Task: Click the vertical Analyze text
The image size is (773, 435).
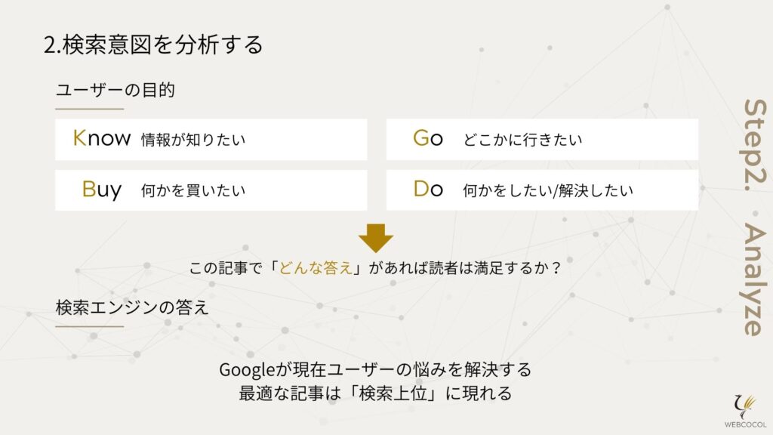Action: [754, 279]
